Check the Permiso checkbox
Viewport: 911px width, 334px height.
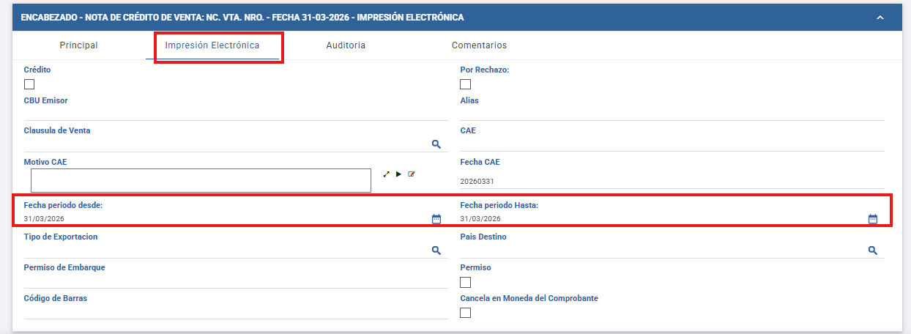click(x=465, y=282)
